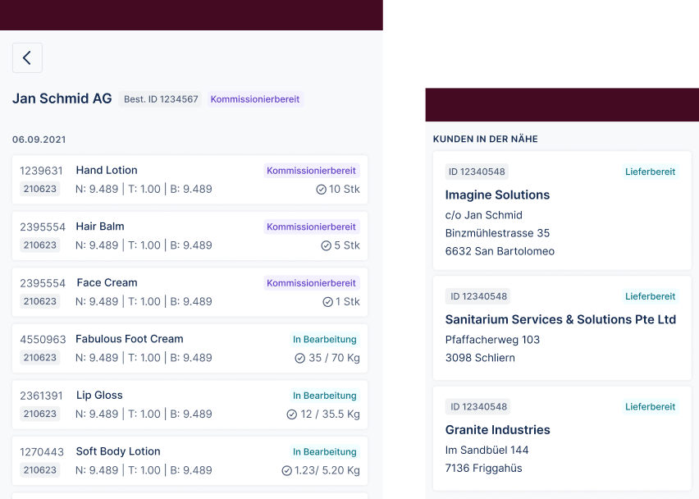Open the Soft Body Lotion item
The width and height of the screenshot is (699, 499).
[190, 460]
